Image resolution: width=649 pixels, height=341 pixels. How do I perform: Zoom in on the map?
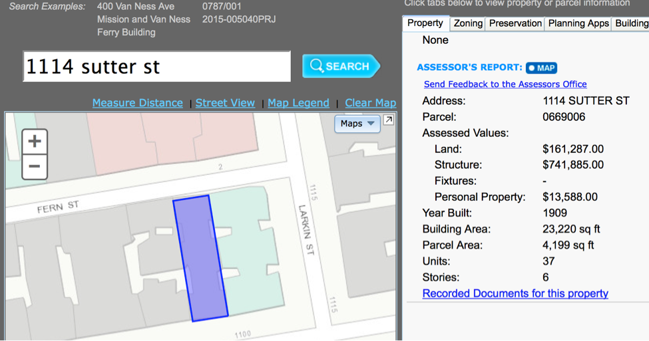point(35,142)
